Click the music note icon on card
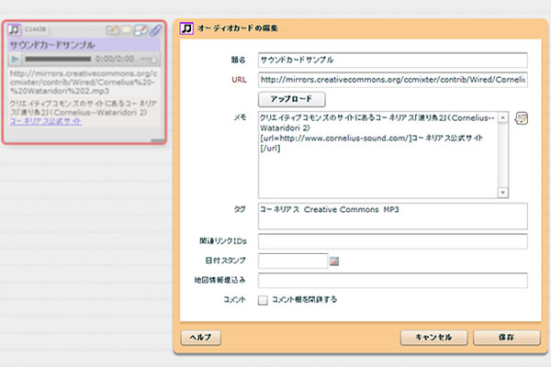 click(16, 29)
